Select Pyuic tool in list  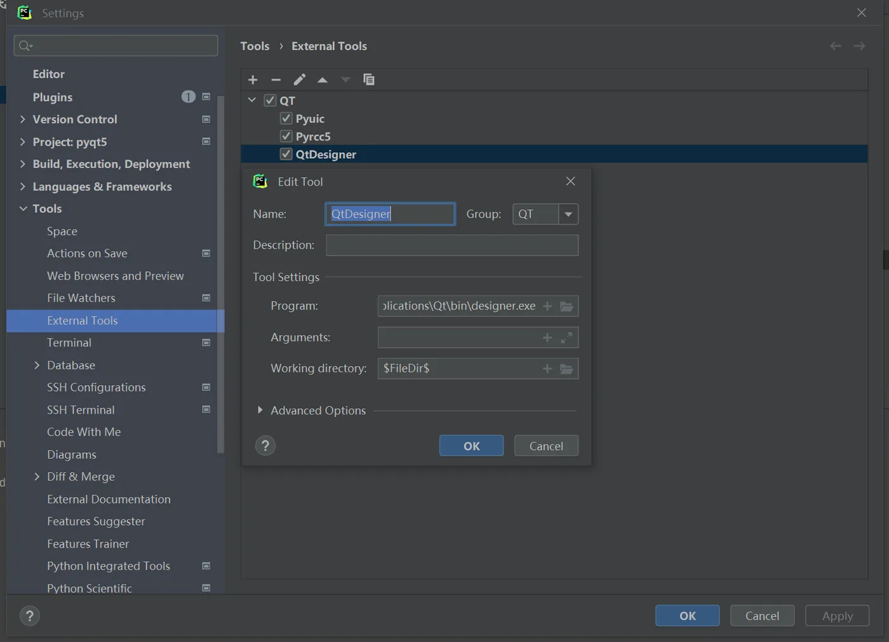pos(310,118)
